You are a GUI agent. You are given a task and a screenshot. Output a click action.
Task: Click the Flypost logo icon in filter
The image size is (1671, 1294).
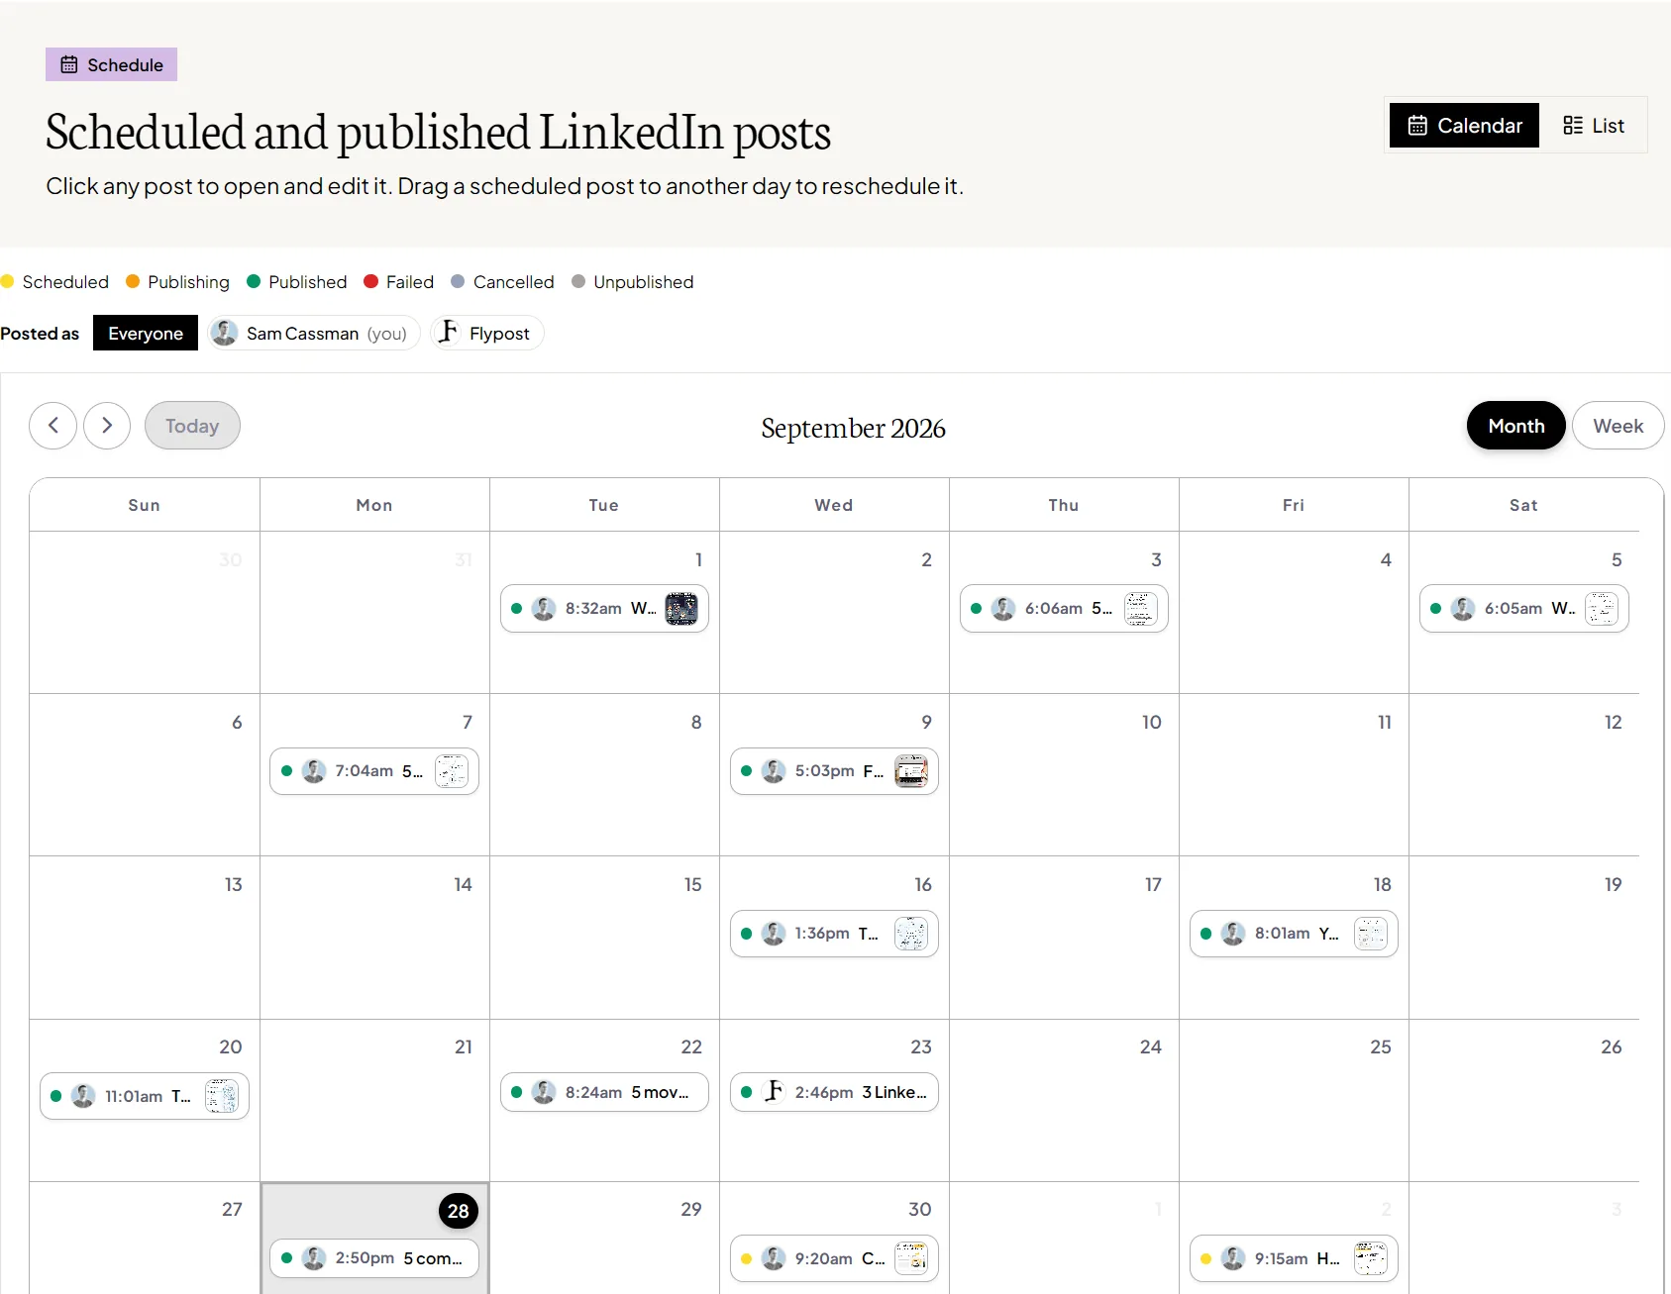(449, 332)
